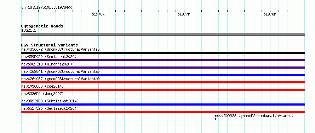The width and height of the screenshot is (315, 133).
Task: Click the Cytogenetic Bands track title
Action: [42, 26]
